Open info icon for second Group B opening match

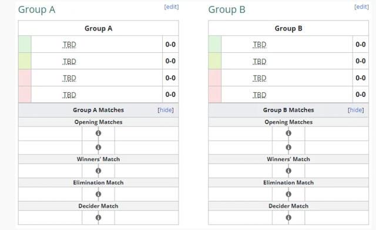[288, 147]
